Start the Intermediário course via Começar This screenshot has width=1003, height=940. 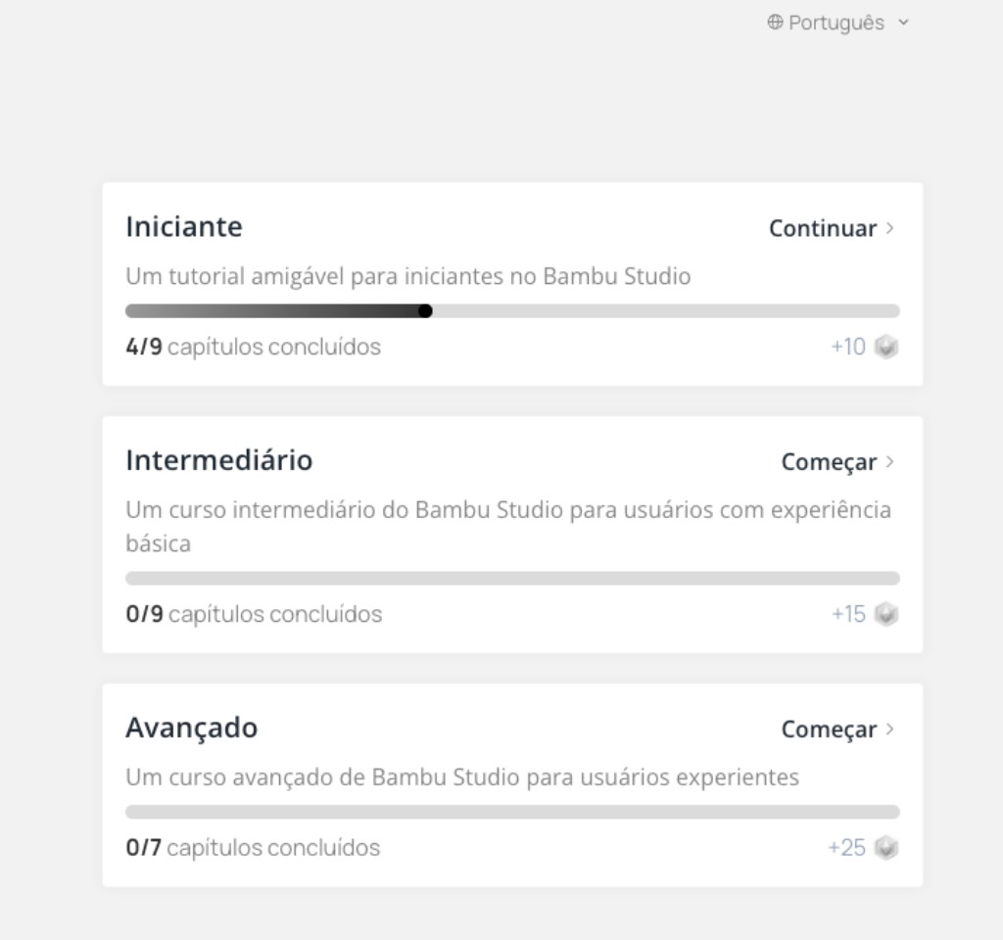829,462
